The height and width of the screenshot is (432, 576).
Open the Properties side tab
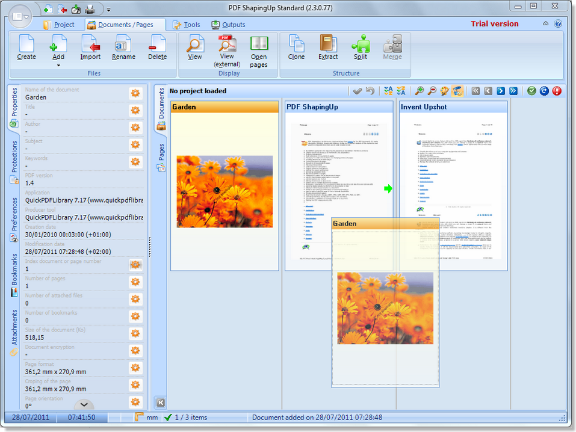14,107
